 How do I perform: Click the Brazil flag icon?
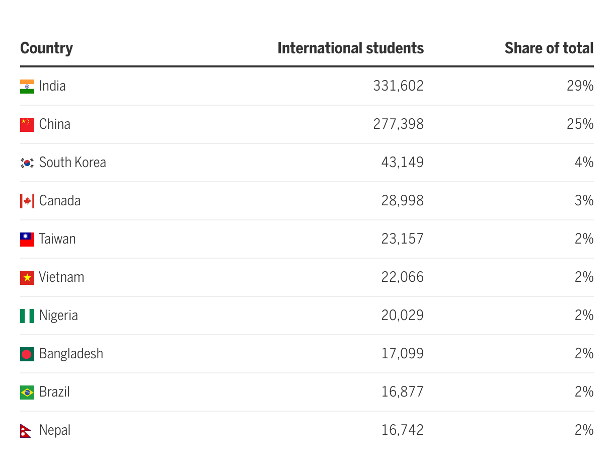point(27,393)
